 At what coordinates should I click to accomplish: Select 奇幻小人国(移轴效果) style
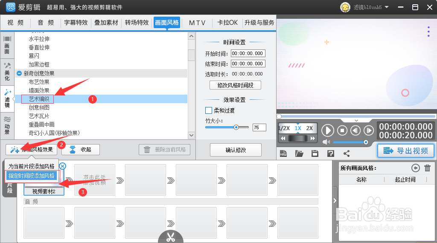pos(54,133)
